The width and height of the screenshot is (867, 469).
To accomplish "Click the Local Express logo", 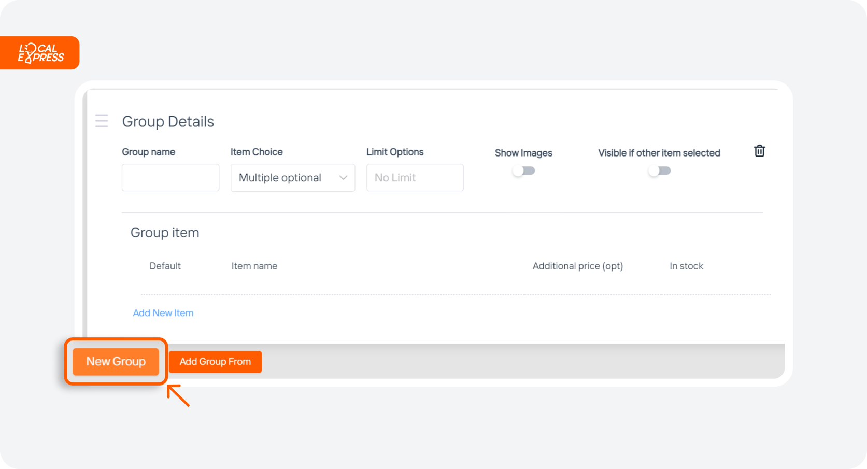I will pos(39,52).
